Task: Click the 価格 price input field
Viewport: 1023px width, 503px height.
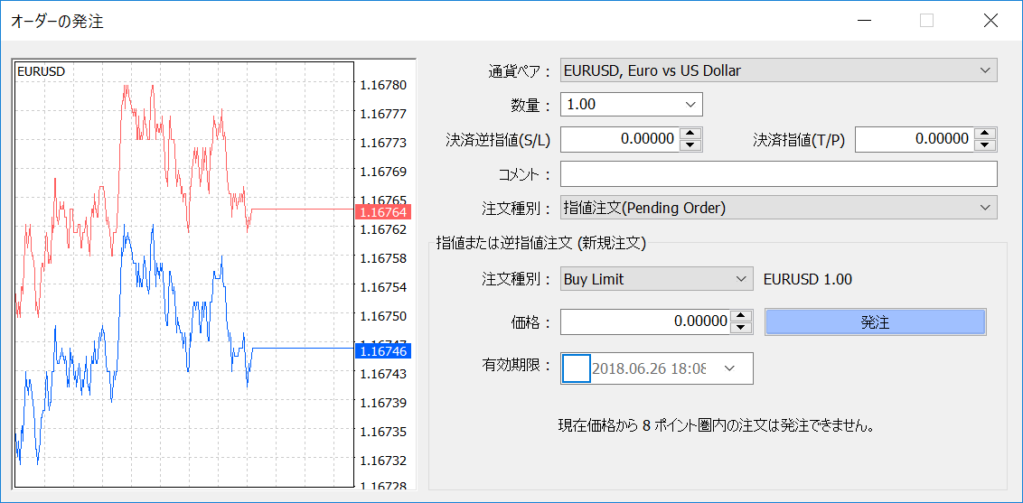Action: tap(645, 321)
